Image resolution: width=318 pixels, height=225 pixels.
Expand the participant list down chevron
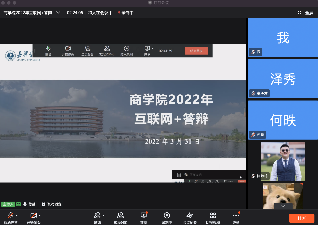click(x=283, y=206)
